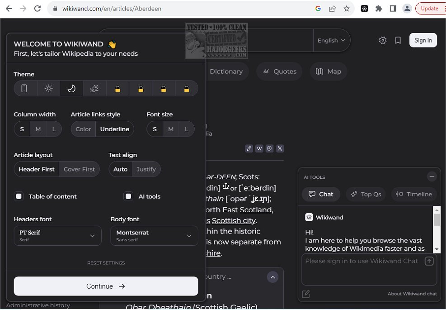Open Chrome profile avatar
This screenshot has width=446, height=310.
coord(407,9)
